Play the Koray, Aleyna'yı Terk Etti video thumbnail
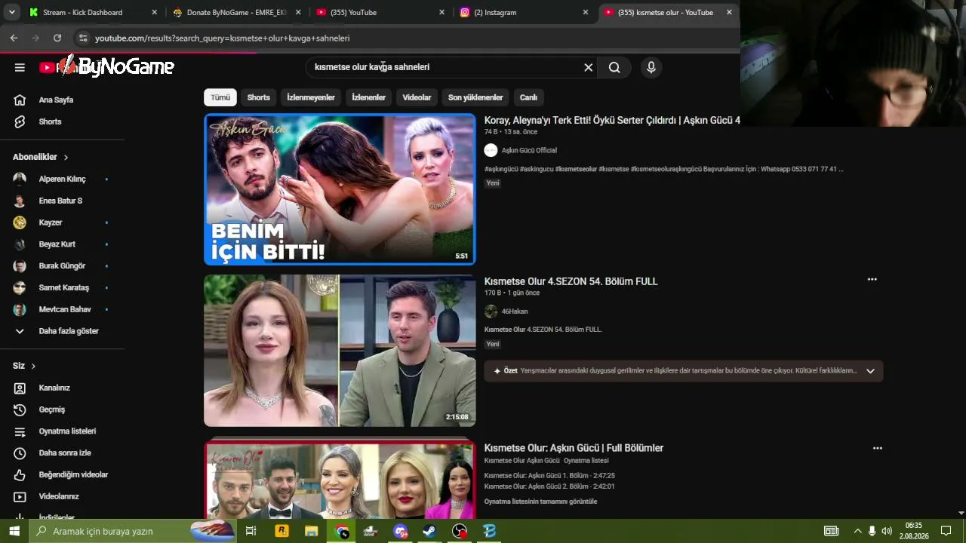 click(x=340, y=189)
